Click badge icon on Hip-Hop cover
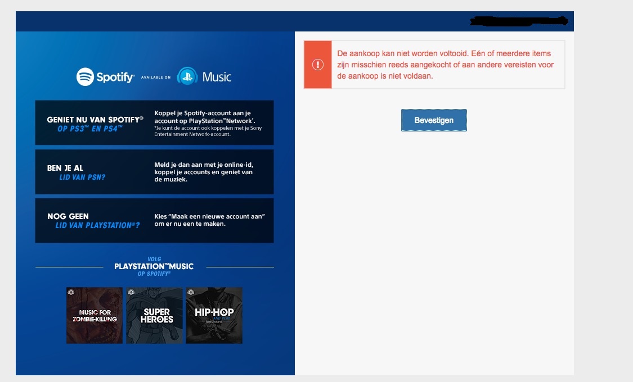 tap(190, 292)
